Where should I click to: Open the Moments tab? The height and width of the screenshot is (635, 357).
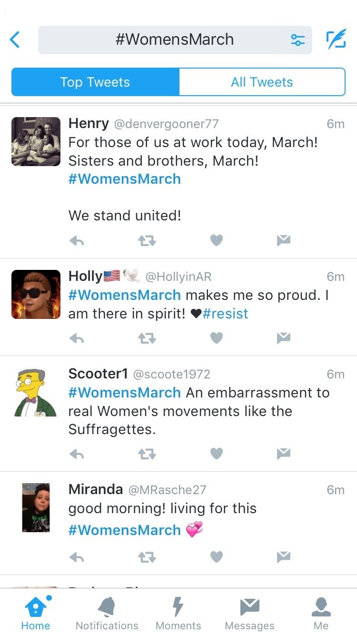click(x=178, y=614)
